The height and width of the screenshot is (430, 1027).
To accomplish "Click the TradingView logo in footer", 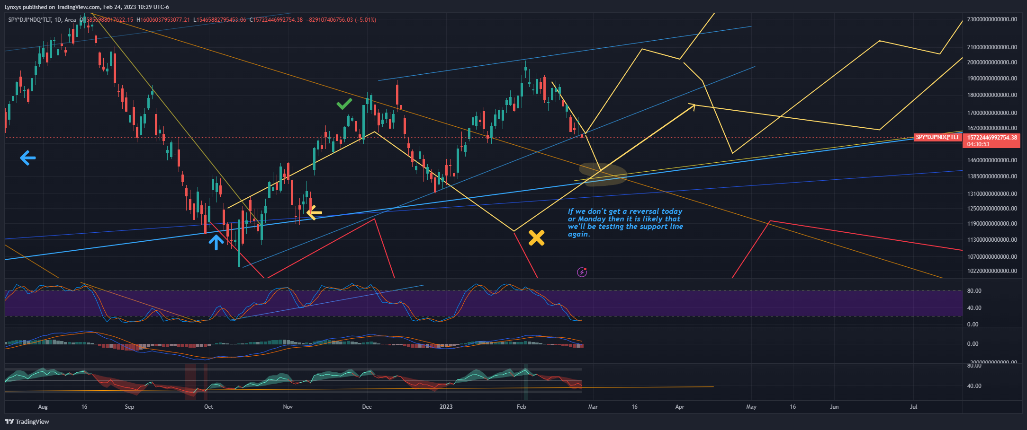I will [x=27, y=421].
